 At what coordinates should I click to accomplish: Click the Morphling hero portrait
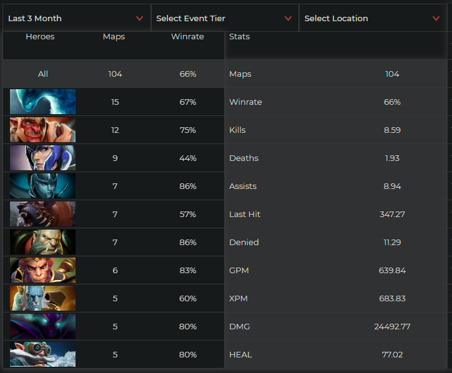pos(42,102)
